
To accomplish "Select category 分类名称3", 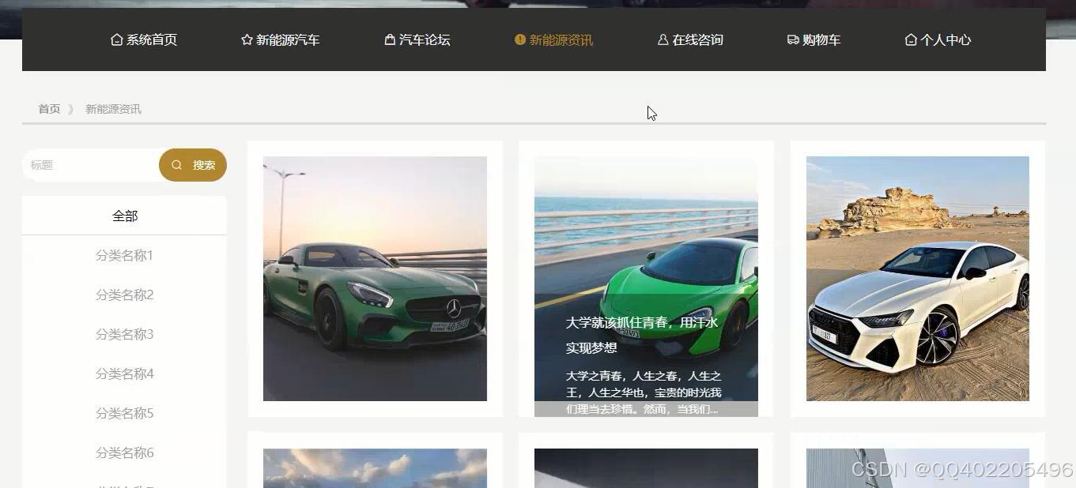I will coord(125,334).
